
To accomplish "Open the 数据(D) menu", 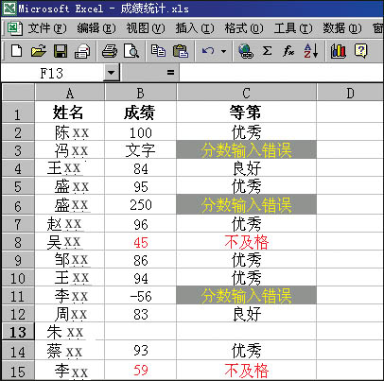I will [342, 28].
